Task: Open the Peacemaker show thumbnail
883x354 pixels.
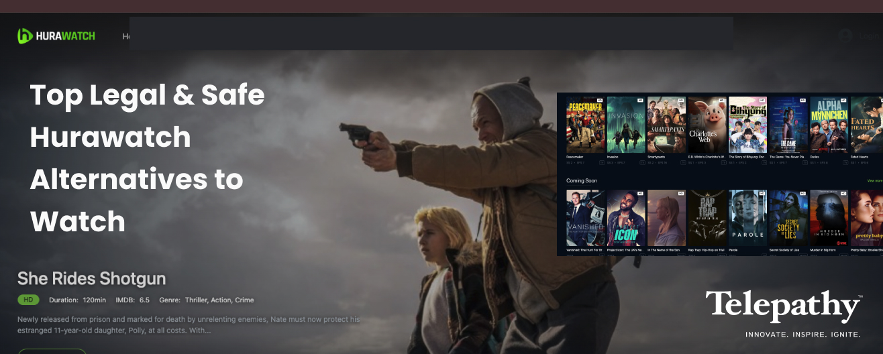Action: (x=586, y=125)
